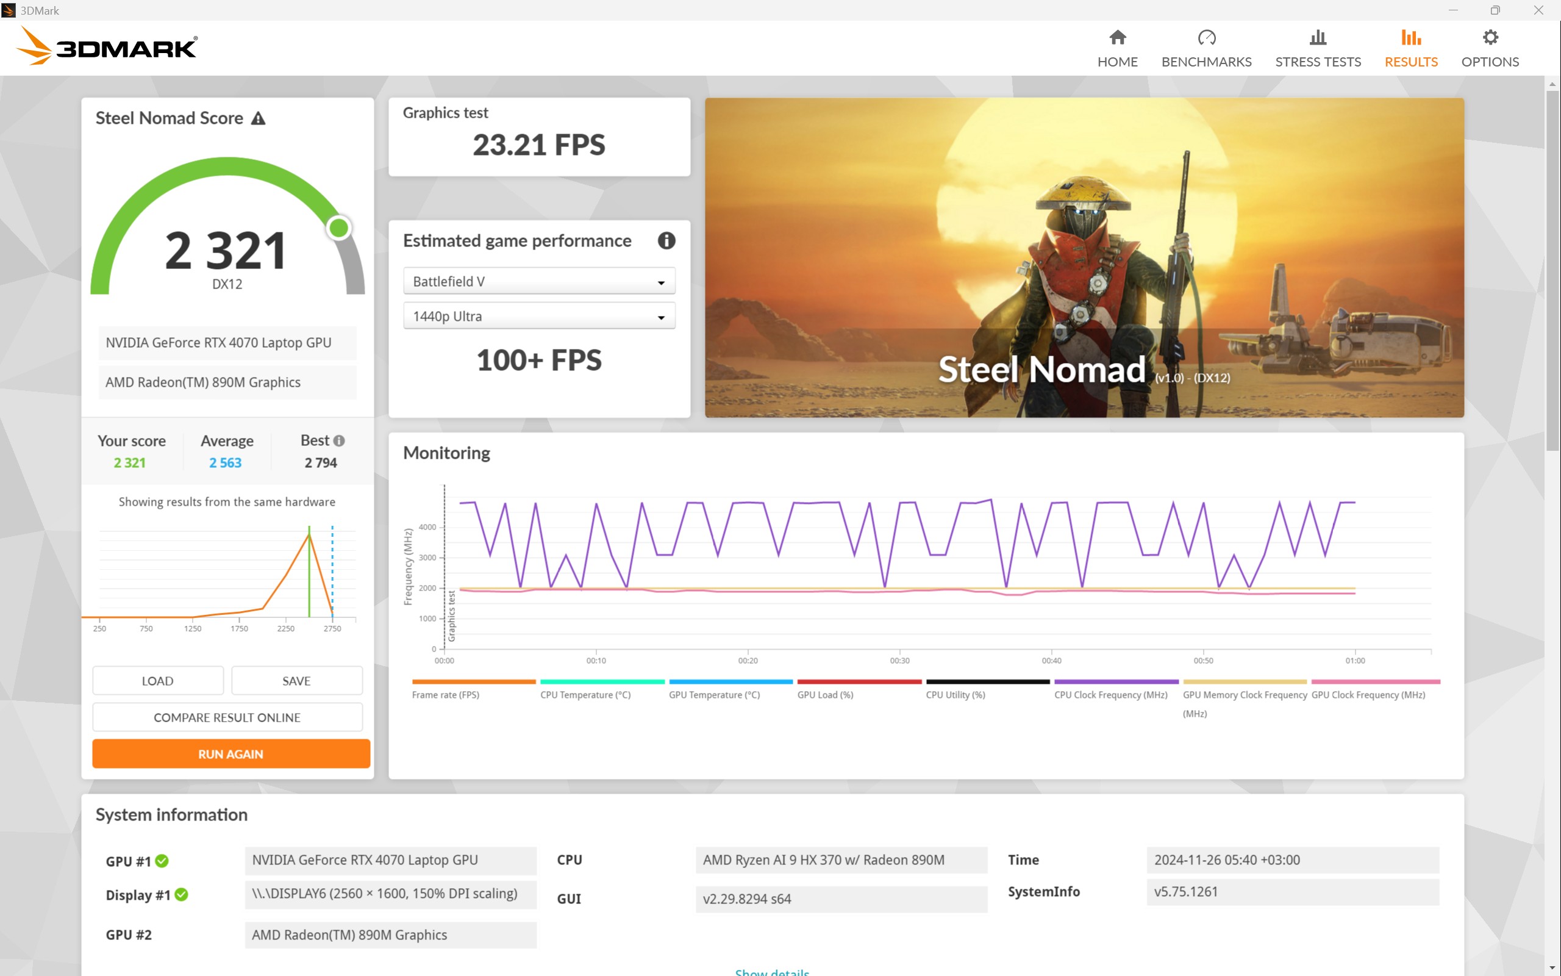Click the AMD Ryzen AI 9 HX 370 CPU field
The height and width of the screenshot is (976, 1561).
coord(841,861)
